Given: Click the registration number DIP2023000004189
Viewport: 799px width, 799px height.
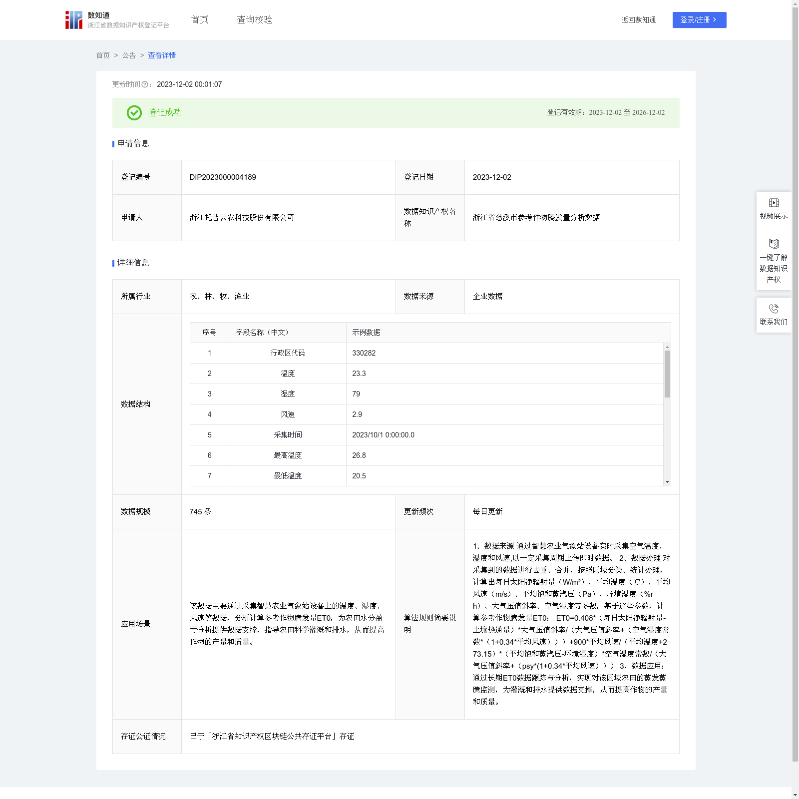Looking at the screenshot, I should (223, 177).
